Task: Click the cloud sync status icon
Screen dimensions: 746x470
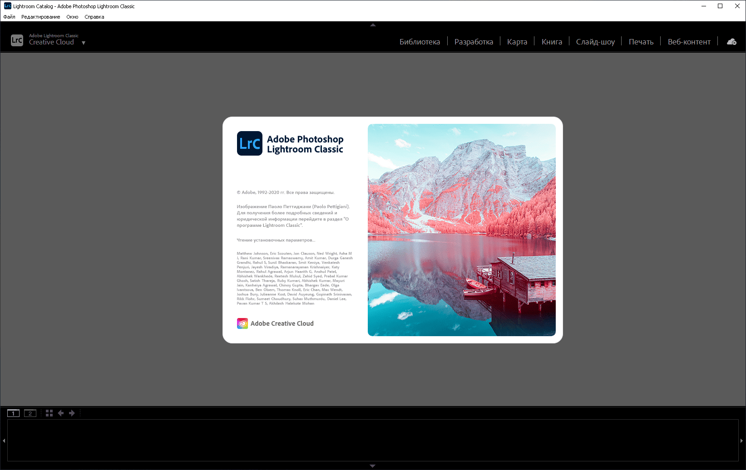Action: tap(731, 42)
